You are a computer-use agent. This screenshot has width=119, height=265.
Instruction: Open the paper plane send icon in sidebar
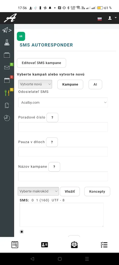coord(7,30)
